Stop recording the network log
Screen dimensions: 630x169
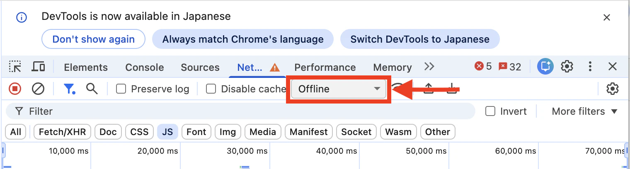(x=15, y=89)
